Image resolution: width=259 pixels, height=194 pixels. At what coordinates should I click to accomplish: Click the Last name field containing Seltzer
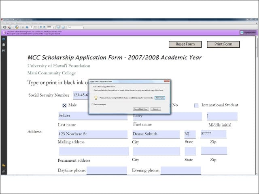pyautogui.click(x=93, y=116)
